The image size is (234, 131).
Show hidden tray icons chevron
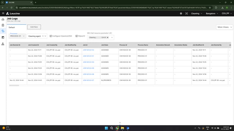pyautogui.click(x=195, y=128)
